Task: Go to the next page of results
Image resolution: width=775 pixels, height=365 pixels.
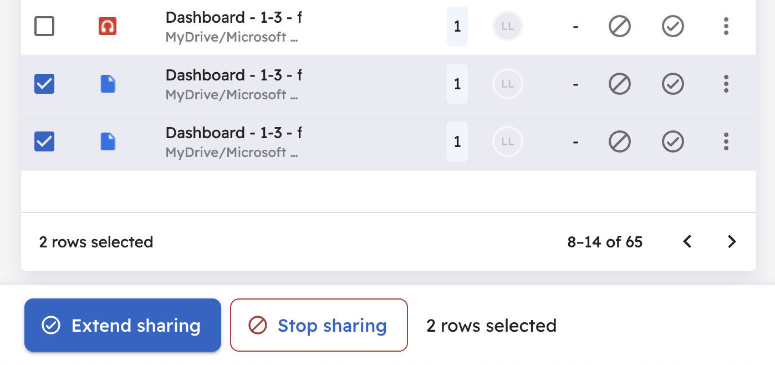Action: click(x=732, y=241)
